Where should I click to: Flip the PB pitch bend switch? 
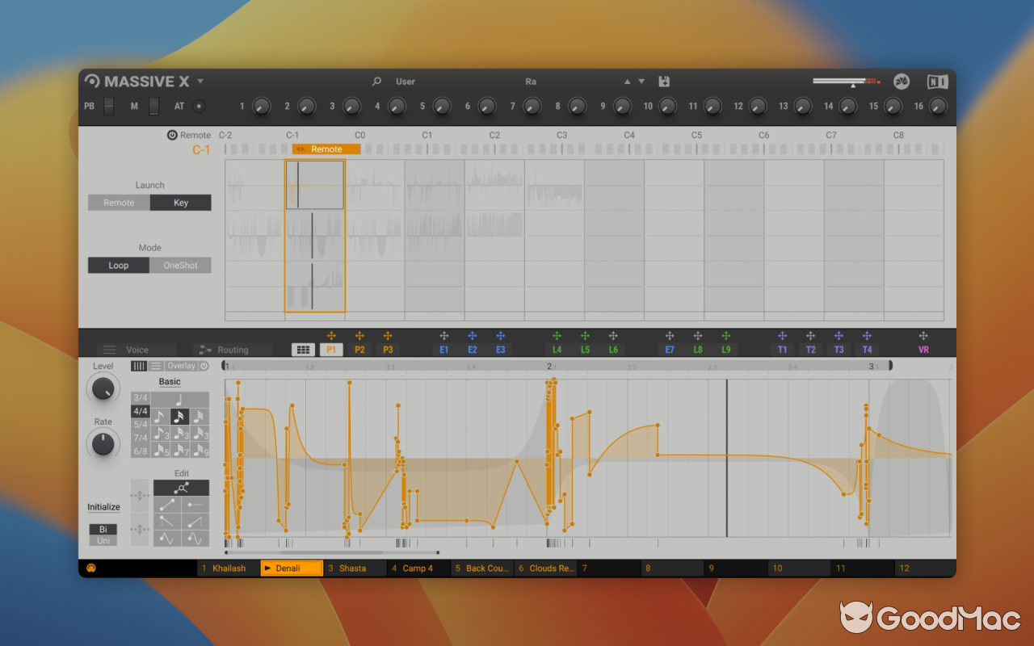(109, 106)
